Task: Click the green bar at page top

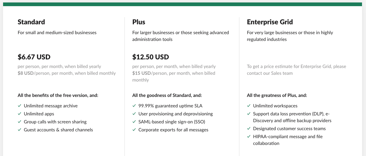Action: coord(182,4)
